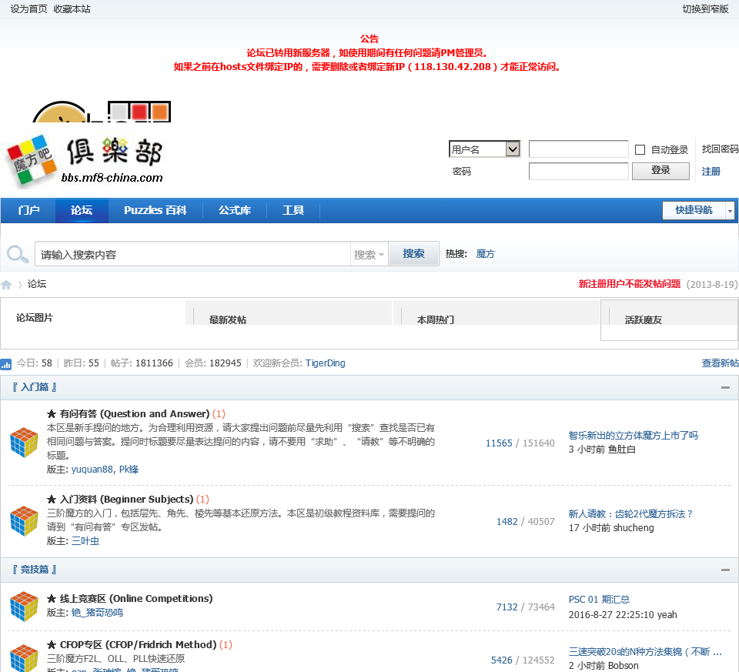
Task: Click the blue statistics chart icon
Action: (x=5, y=364)
